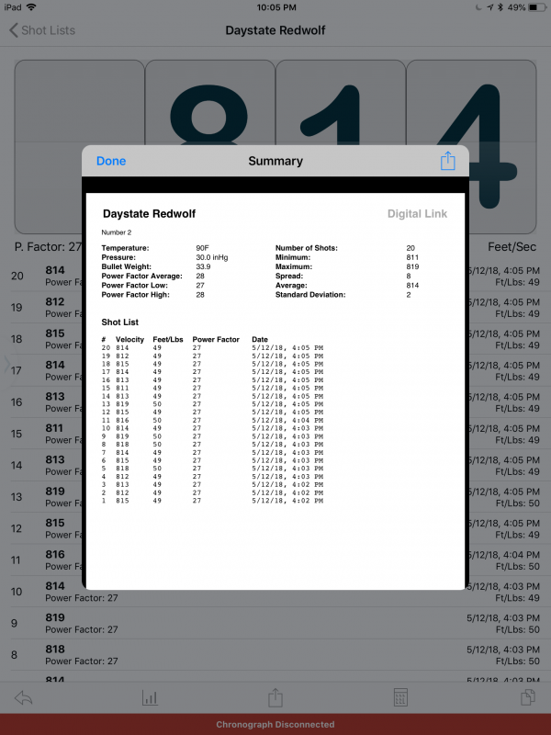Tap the Standard Deviation label
Viewport: 551px width, 735px height.
[310, 295]
